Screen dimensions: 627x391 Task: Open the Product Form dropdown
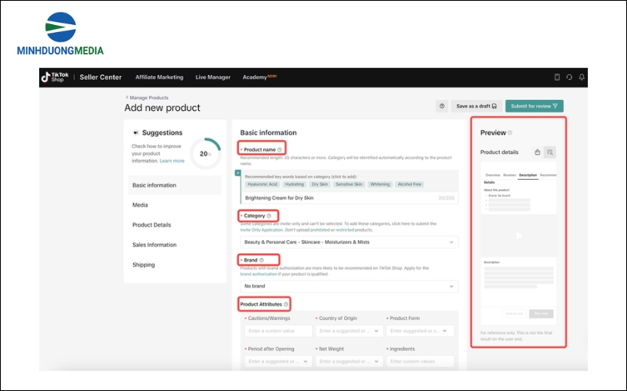pos(420,331)
